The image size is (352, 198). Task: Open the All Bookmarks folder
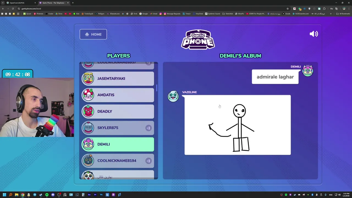pyautogui.click(x=343, y=14)
